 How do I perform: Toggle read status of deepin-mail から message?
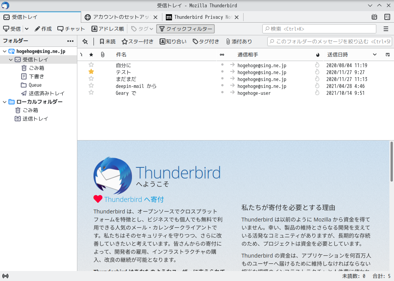point(222,85)
